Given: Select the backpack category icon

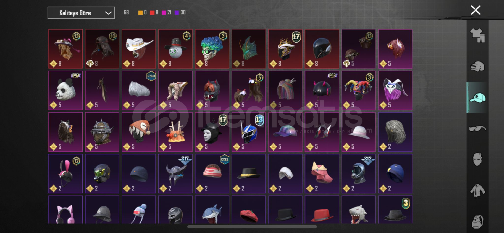Looking at the screenshot, I should coord(477,222).
